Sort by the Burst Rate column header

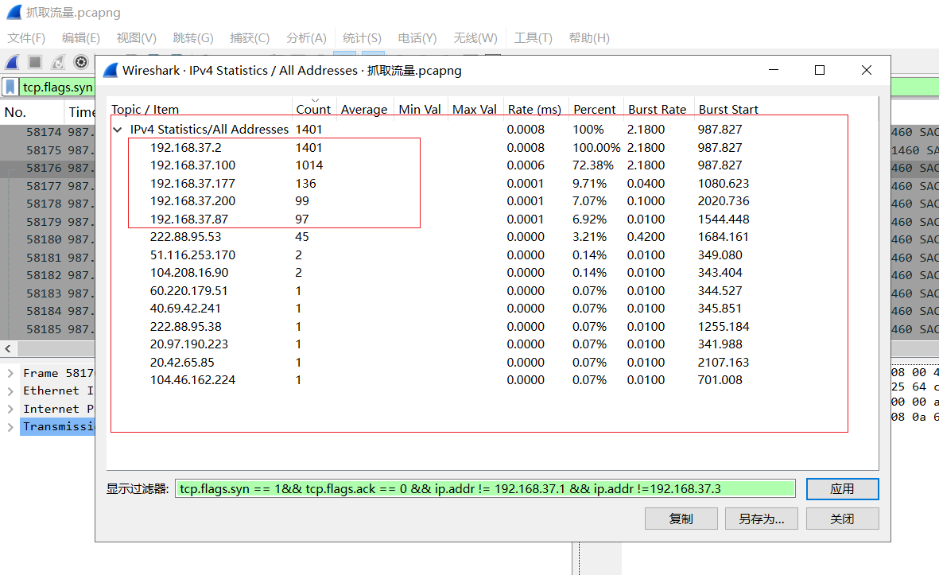(658, 110)
